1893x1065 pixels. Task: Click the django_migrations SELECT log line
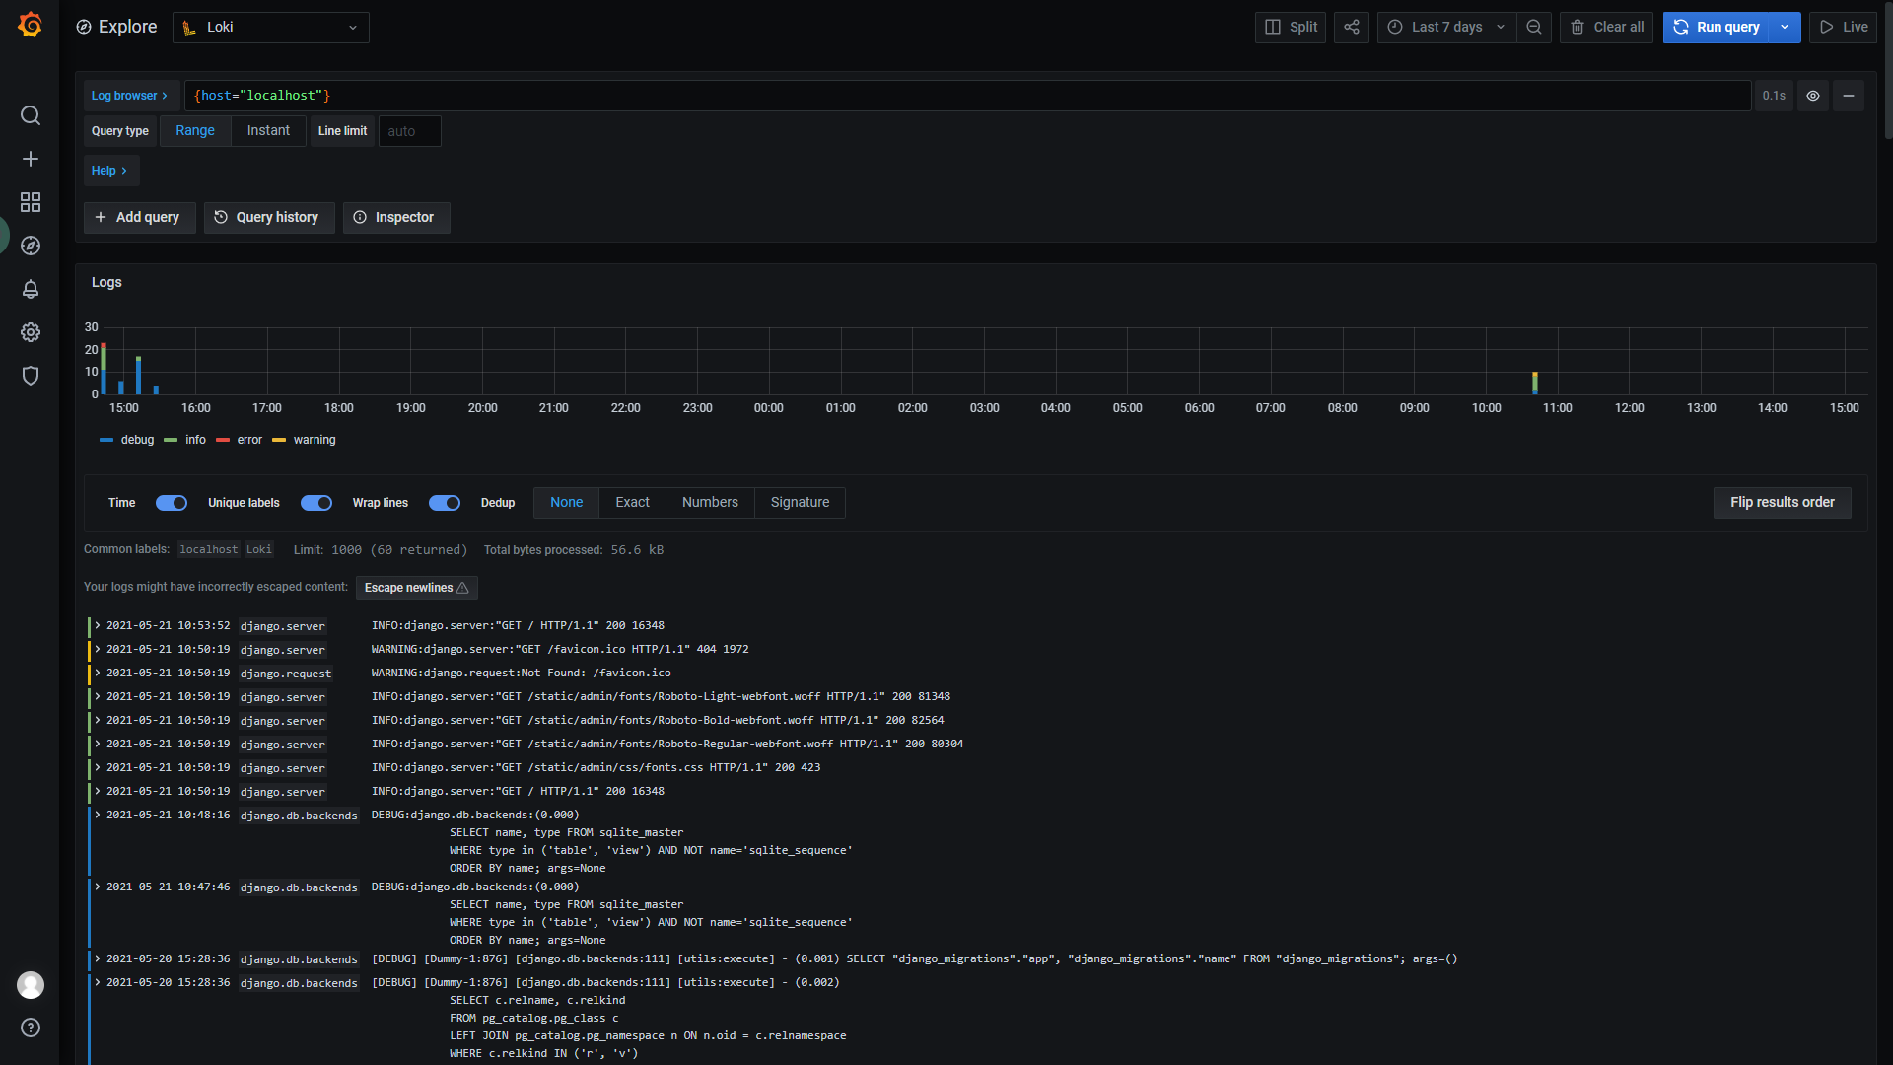[914, 959]
